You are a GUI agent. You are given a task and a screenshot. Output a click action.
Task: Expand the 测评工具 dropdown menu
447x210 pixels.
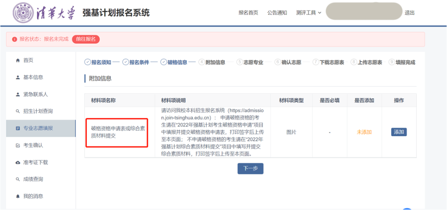click(x=309, y=13)
